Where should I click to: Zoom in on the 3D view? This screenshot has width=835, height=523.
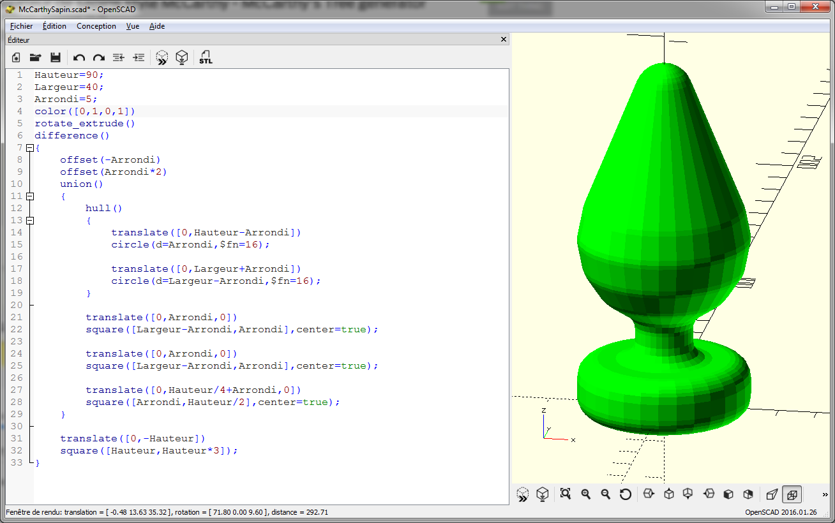pos(586,494)
